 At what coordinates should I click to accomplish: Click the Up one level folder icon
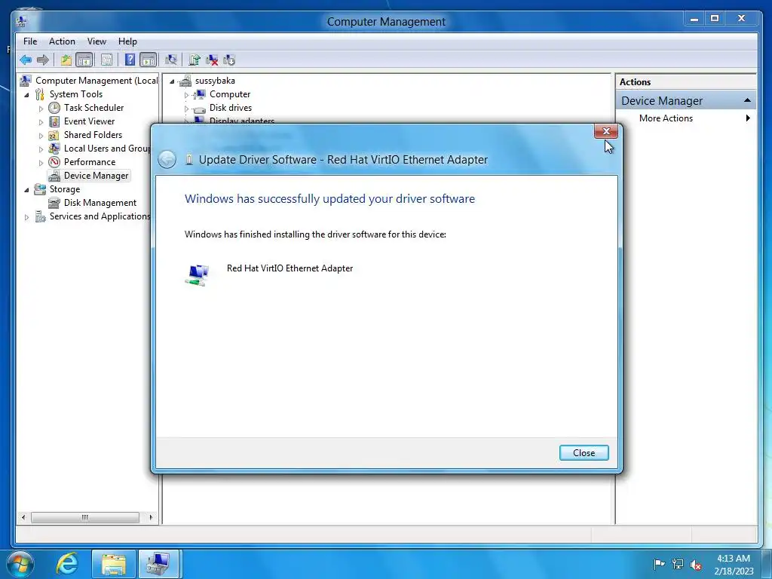coord(66,60)
